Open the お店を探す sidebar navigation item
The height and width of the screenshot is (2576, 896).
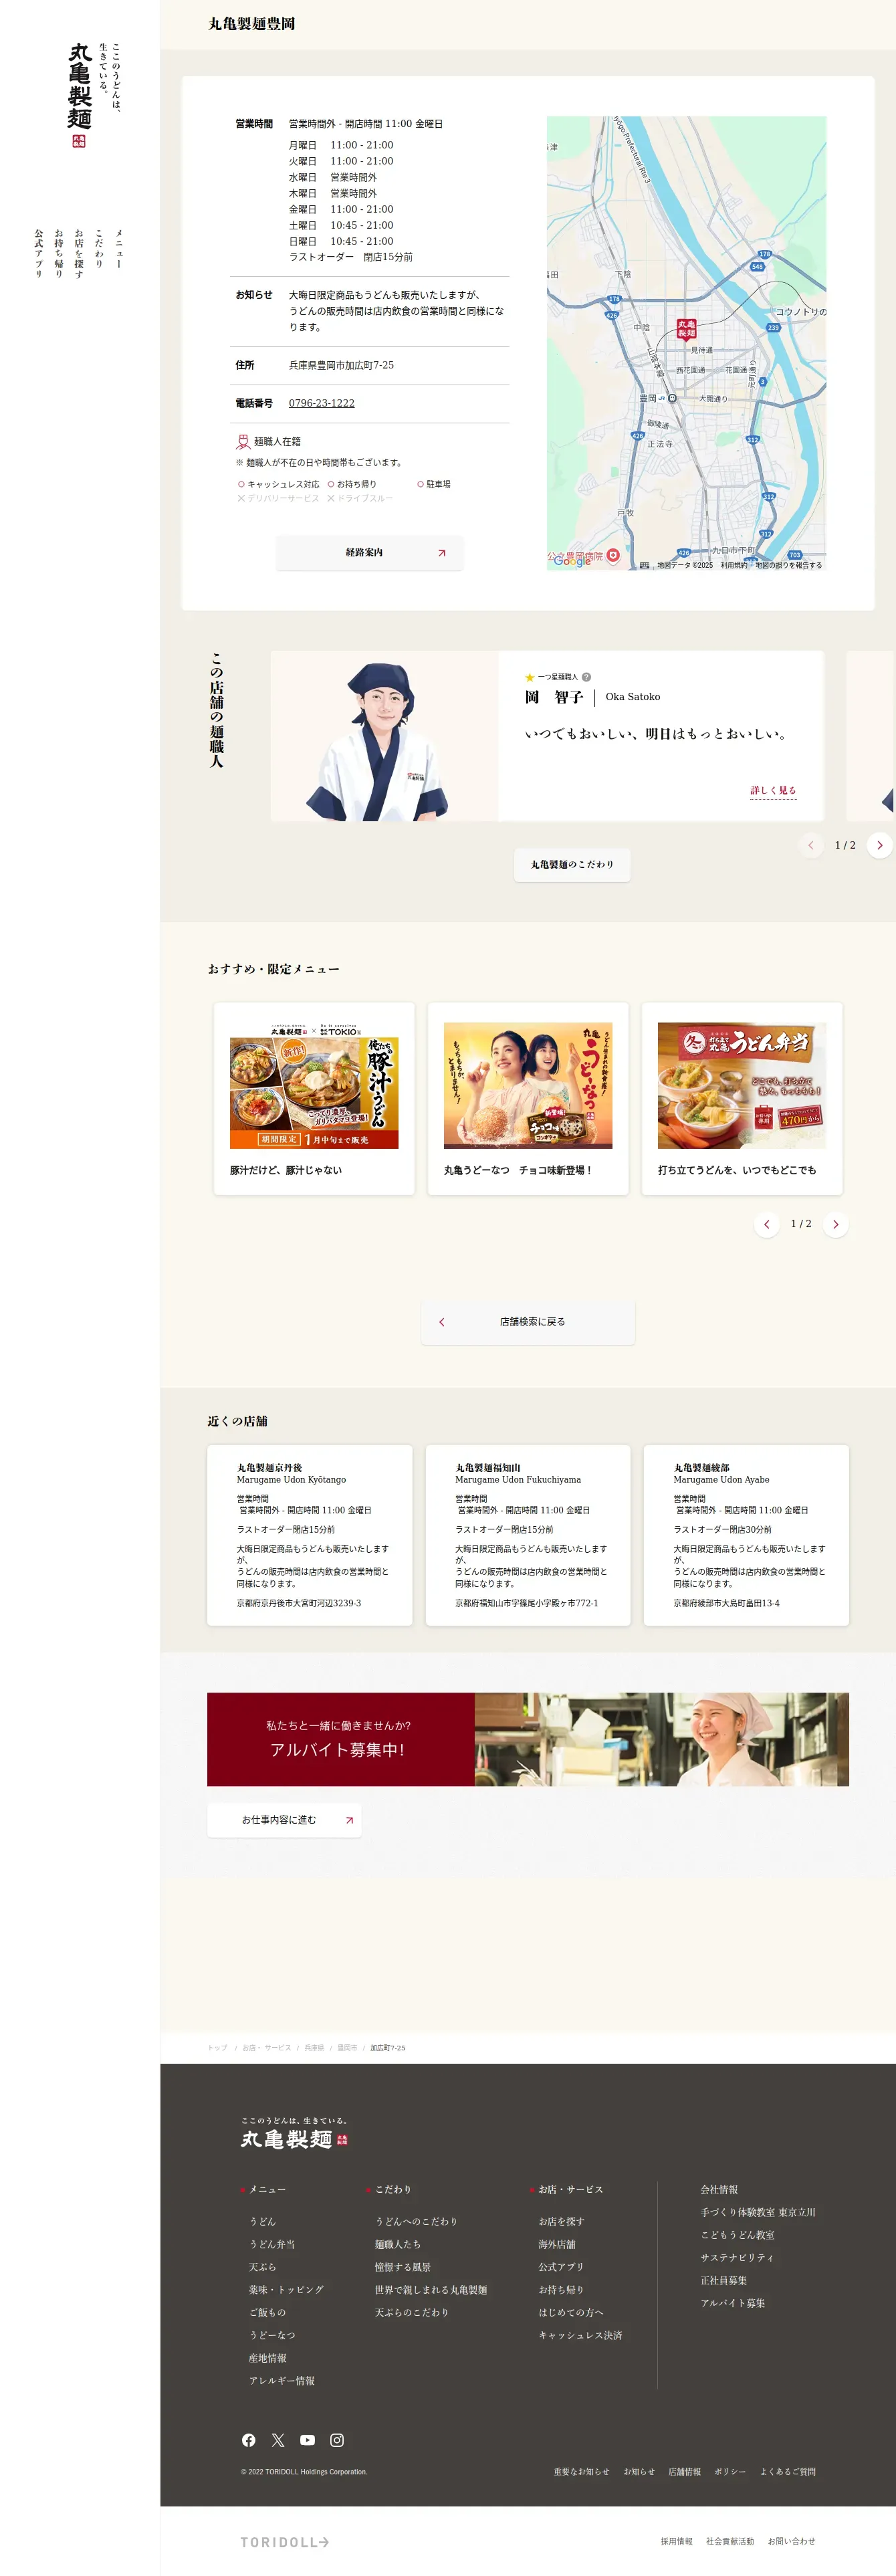(79, 253)
